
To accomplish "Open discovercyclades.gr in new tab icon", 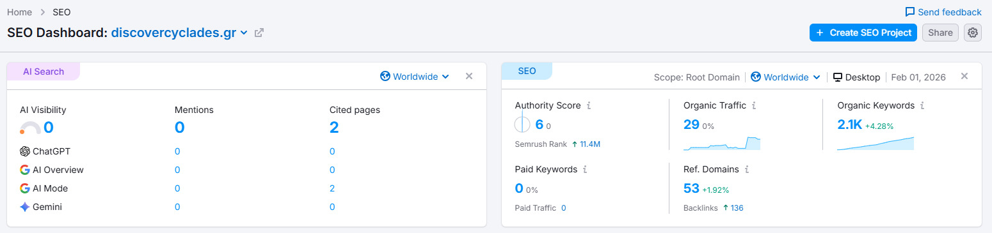I will point(259,33).
